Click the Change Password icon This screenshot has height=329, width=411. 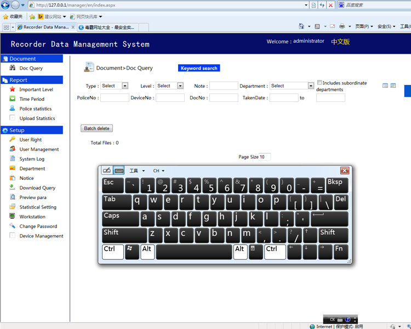[x=13, y=226]
